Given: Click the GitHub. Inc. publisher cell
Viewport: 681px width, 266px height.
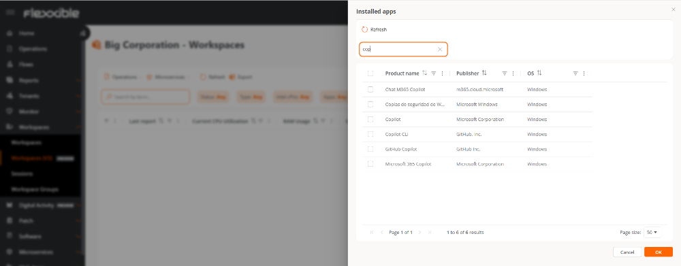Looking at the screenshot, I should pyautogui.click(x=469, y=134).
